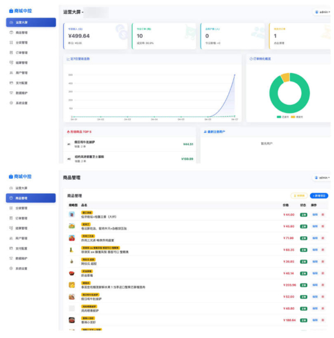
Task: Click the yellow segment of the order donut chart
Action: pyautogui.click(x=286, y=77)
